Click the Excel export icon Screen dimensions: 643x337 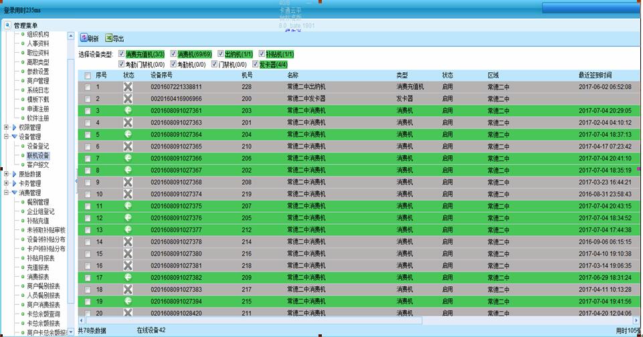[x=108, y=38]
